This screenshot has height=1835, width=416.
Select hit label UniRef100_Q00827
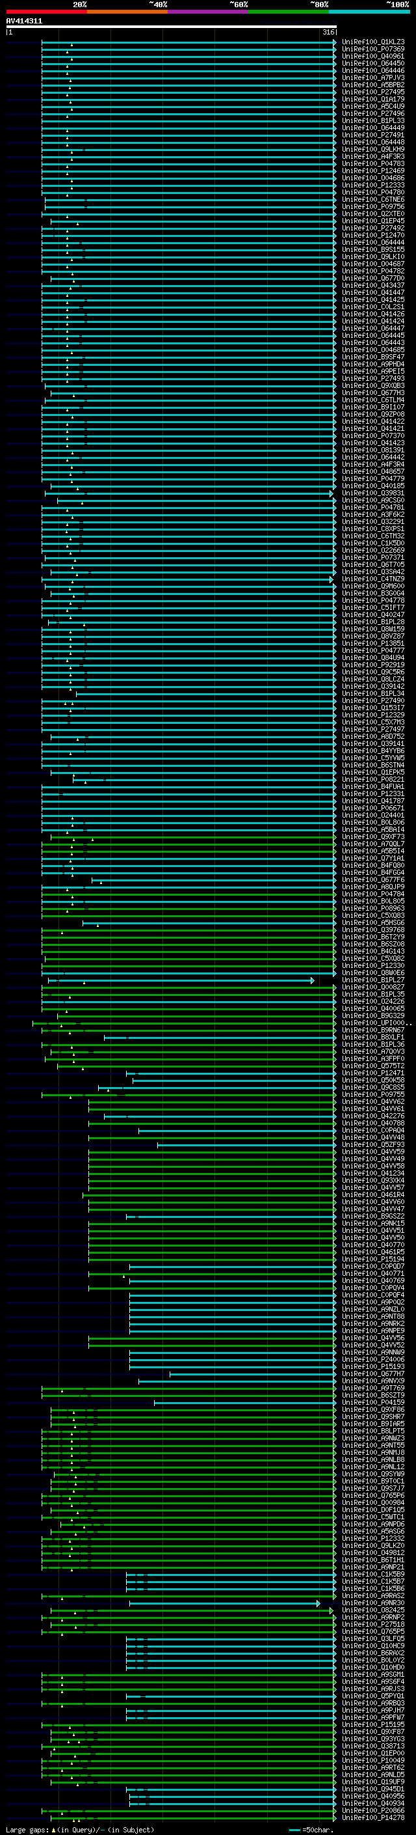click(373, 987)
